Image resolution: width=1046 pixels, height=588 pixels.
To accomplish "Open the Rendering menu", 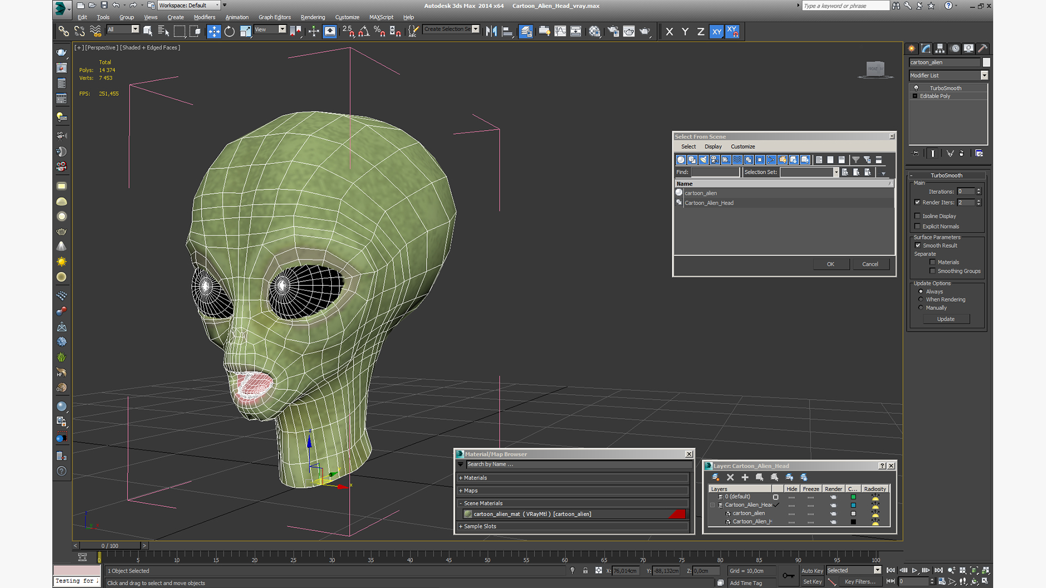I will pos(313,17).
